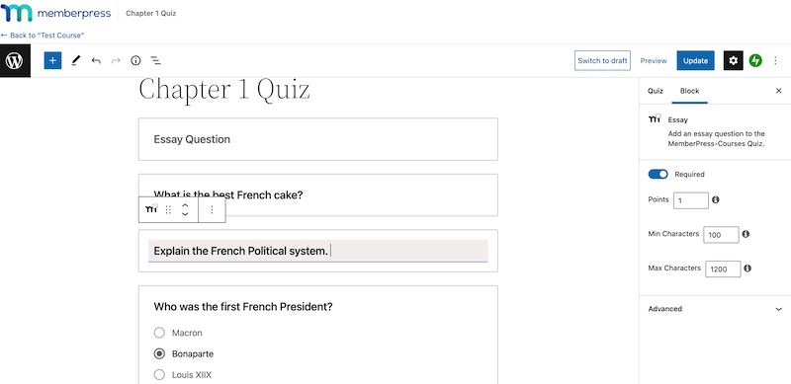
Task: Select the Macron radio option
Action: (x=159, y=333)
